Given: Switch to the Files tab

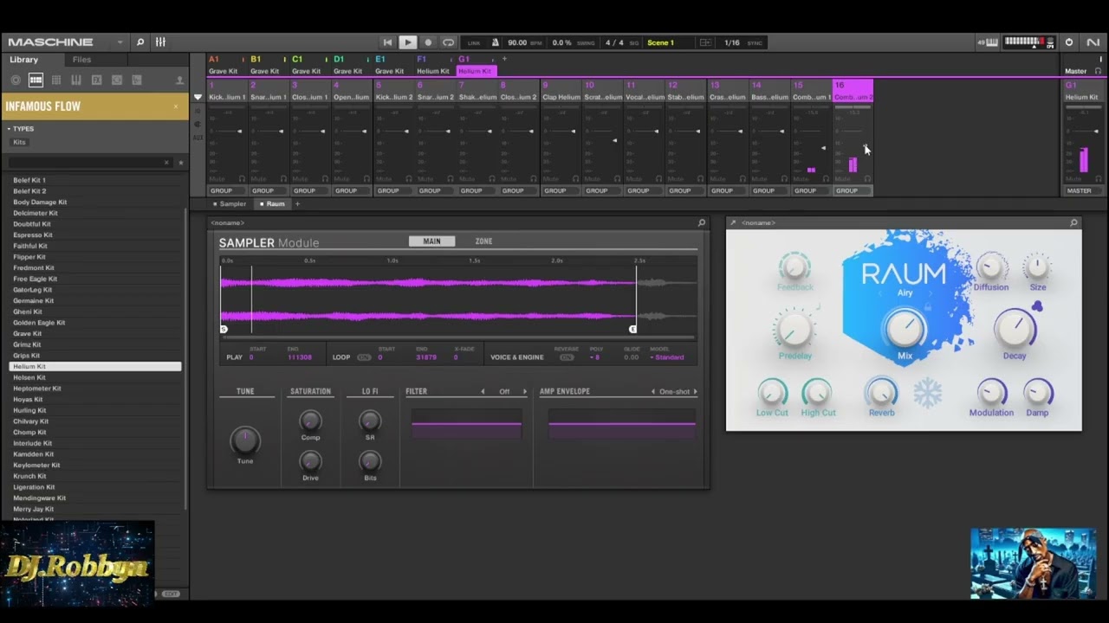Looking at the screenshot, I should (x=81, y=60).
